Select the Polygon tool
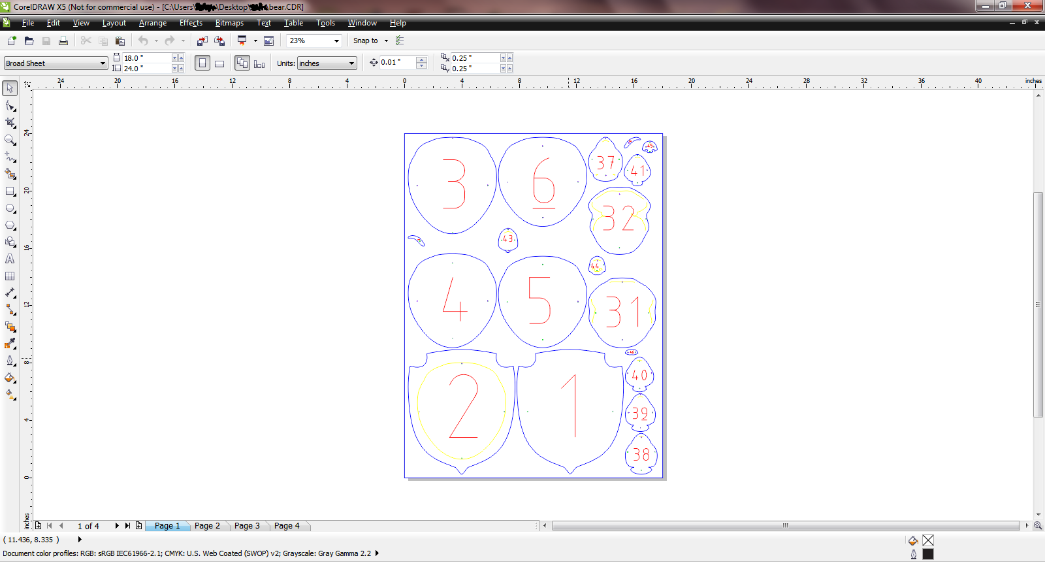This screenshot has height=588, width=1045. pos(10,225)
